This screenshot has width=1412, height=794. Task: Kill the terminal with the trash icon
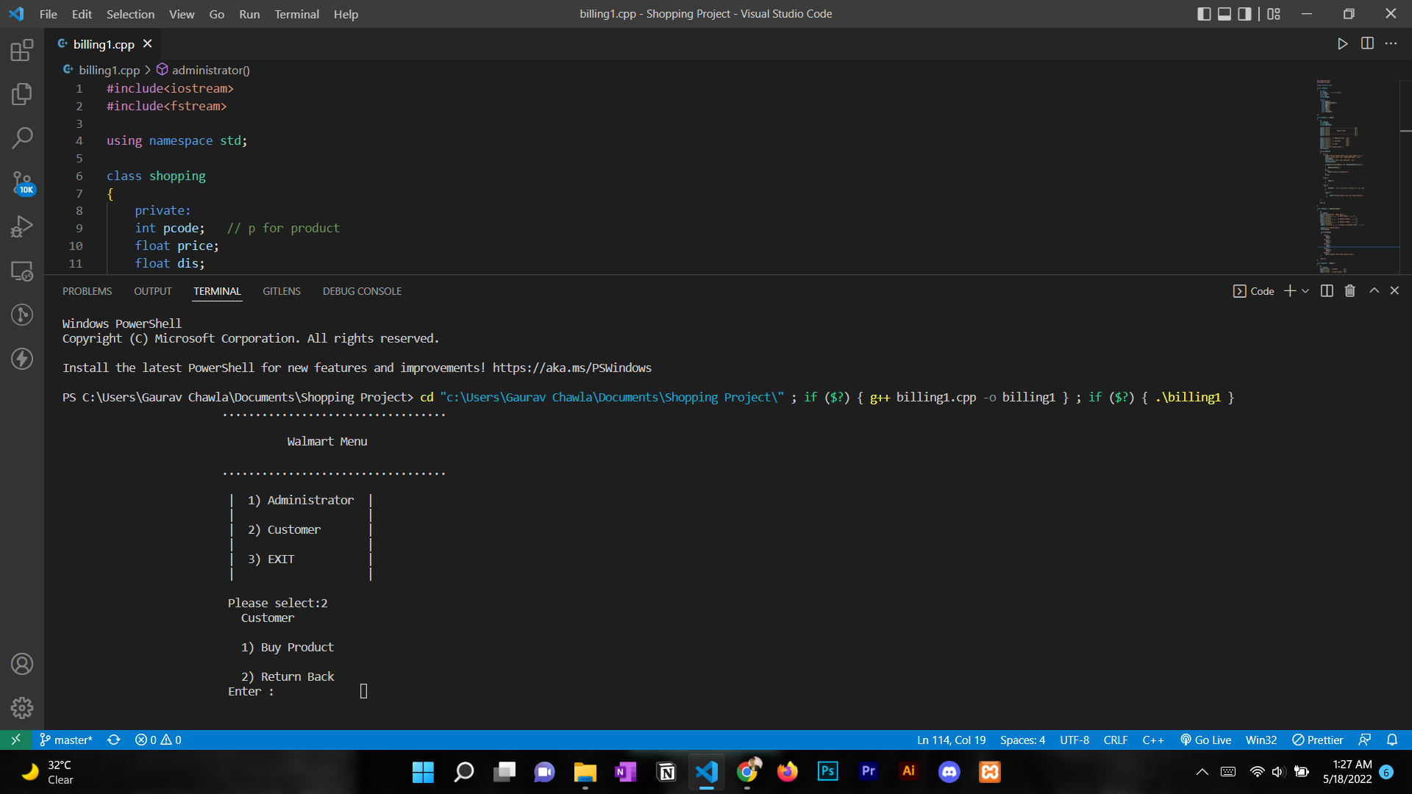point(1349,290)
